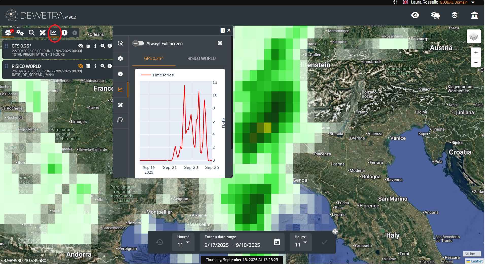
Task: Click the institution building icon in header
Action: coord(474,15)
